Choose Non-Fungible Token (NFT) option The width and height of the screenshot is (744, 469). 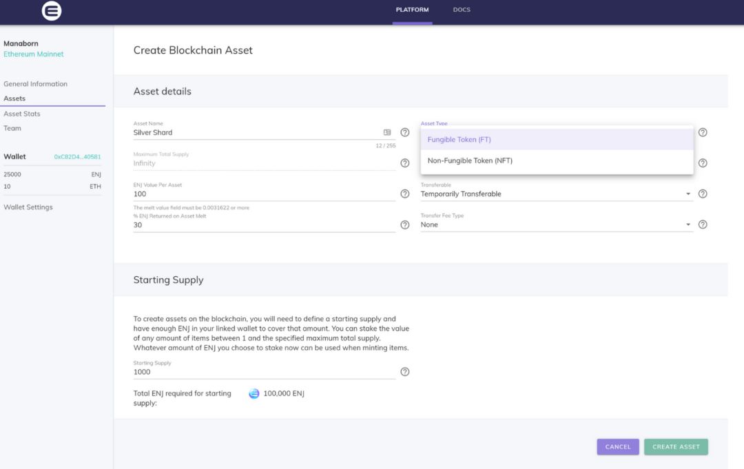(557, 160)
